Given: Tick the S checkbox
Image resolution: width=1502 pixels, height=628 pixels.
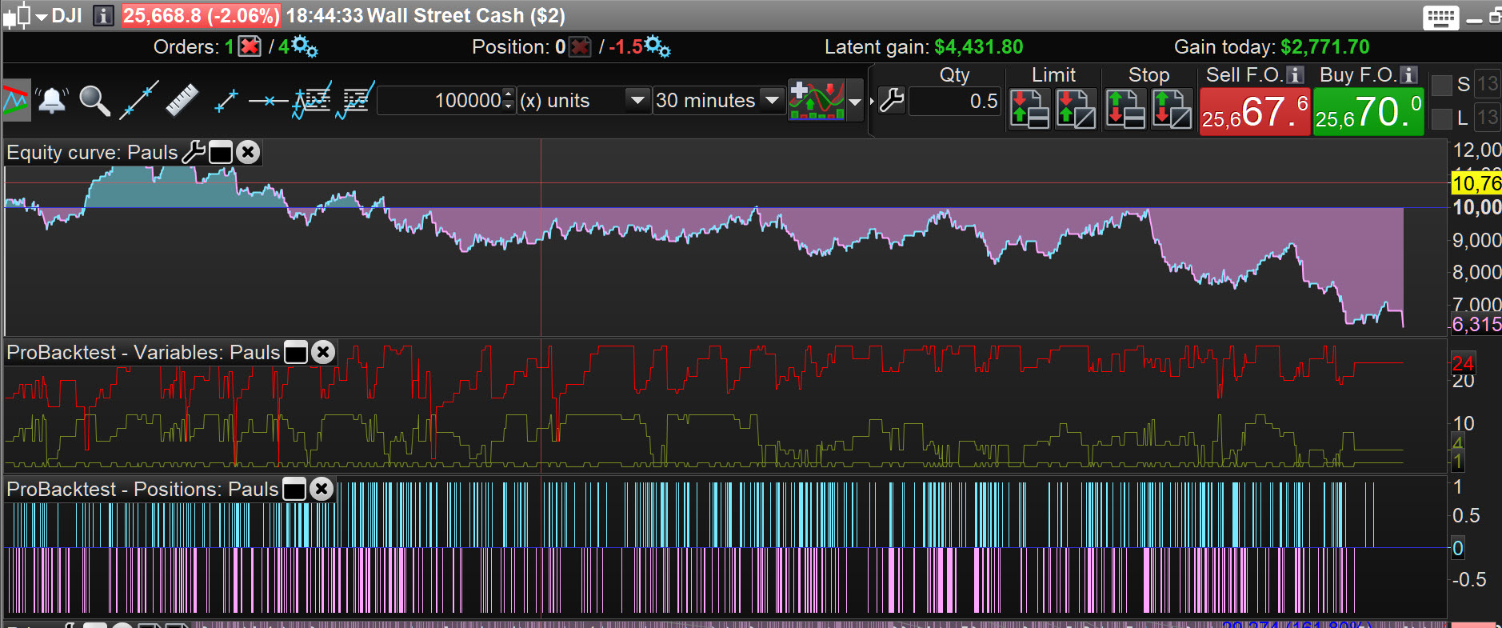Looking at the screenshot, I should 1441,85.
